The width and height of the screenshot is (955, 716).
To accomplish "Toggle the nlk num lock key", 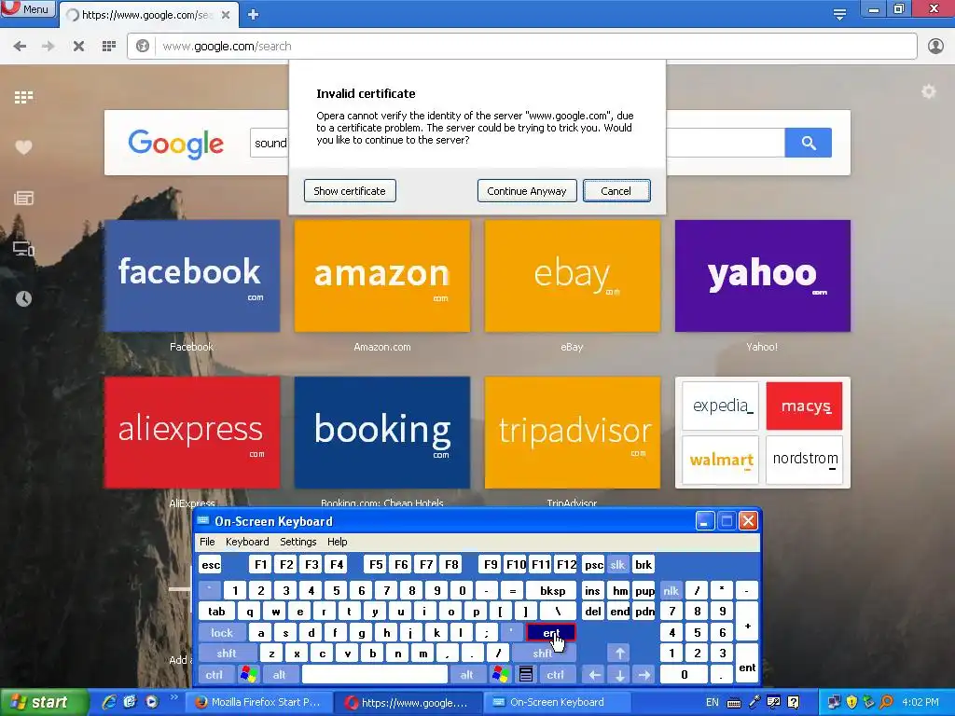I will click(x=671, y=590).
